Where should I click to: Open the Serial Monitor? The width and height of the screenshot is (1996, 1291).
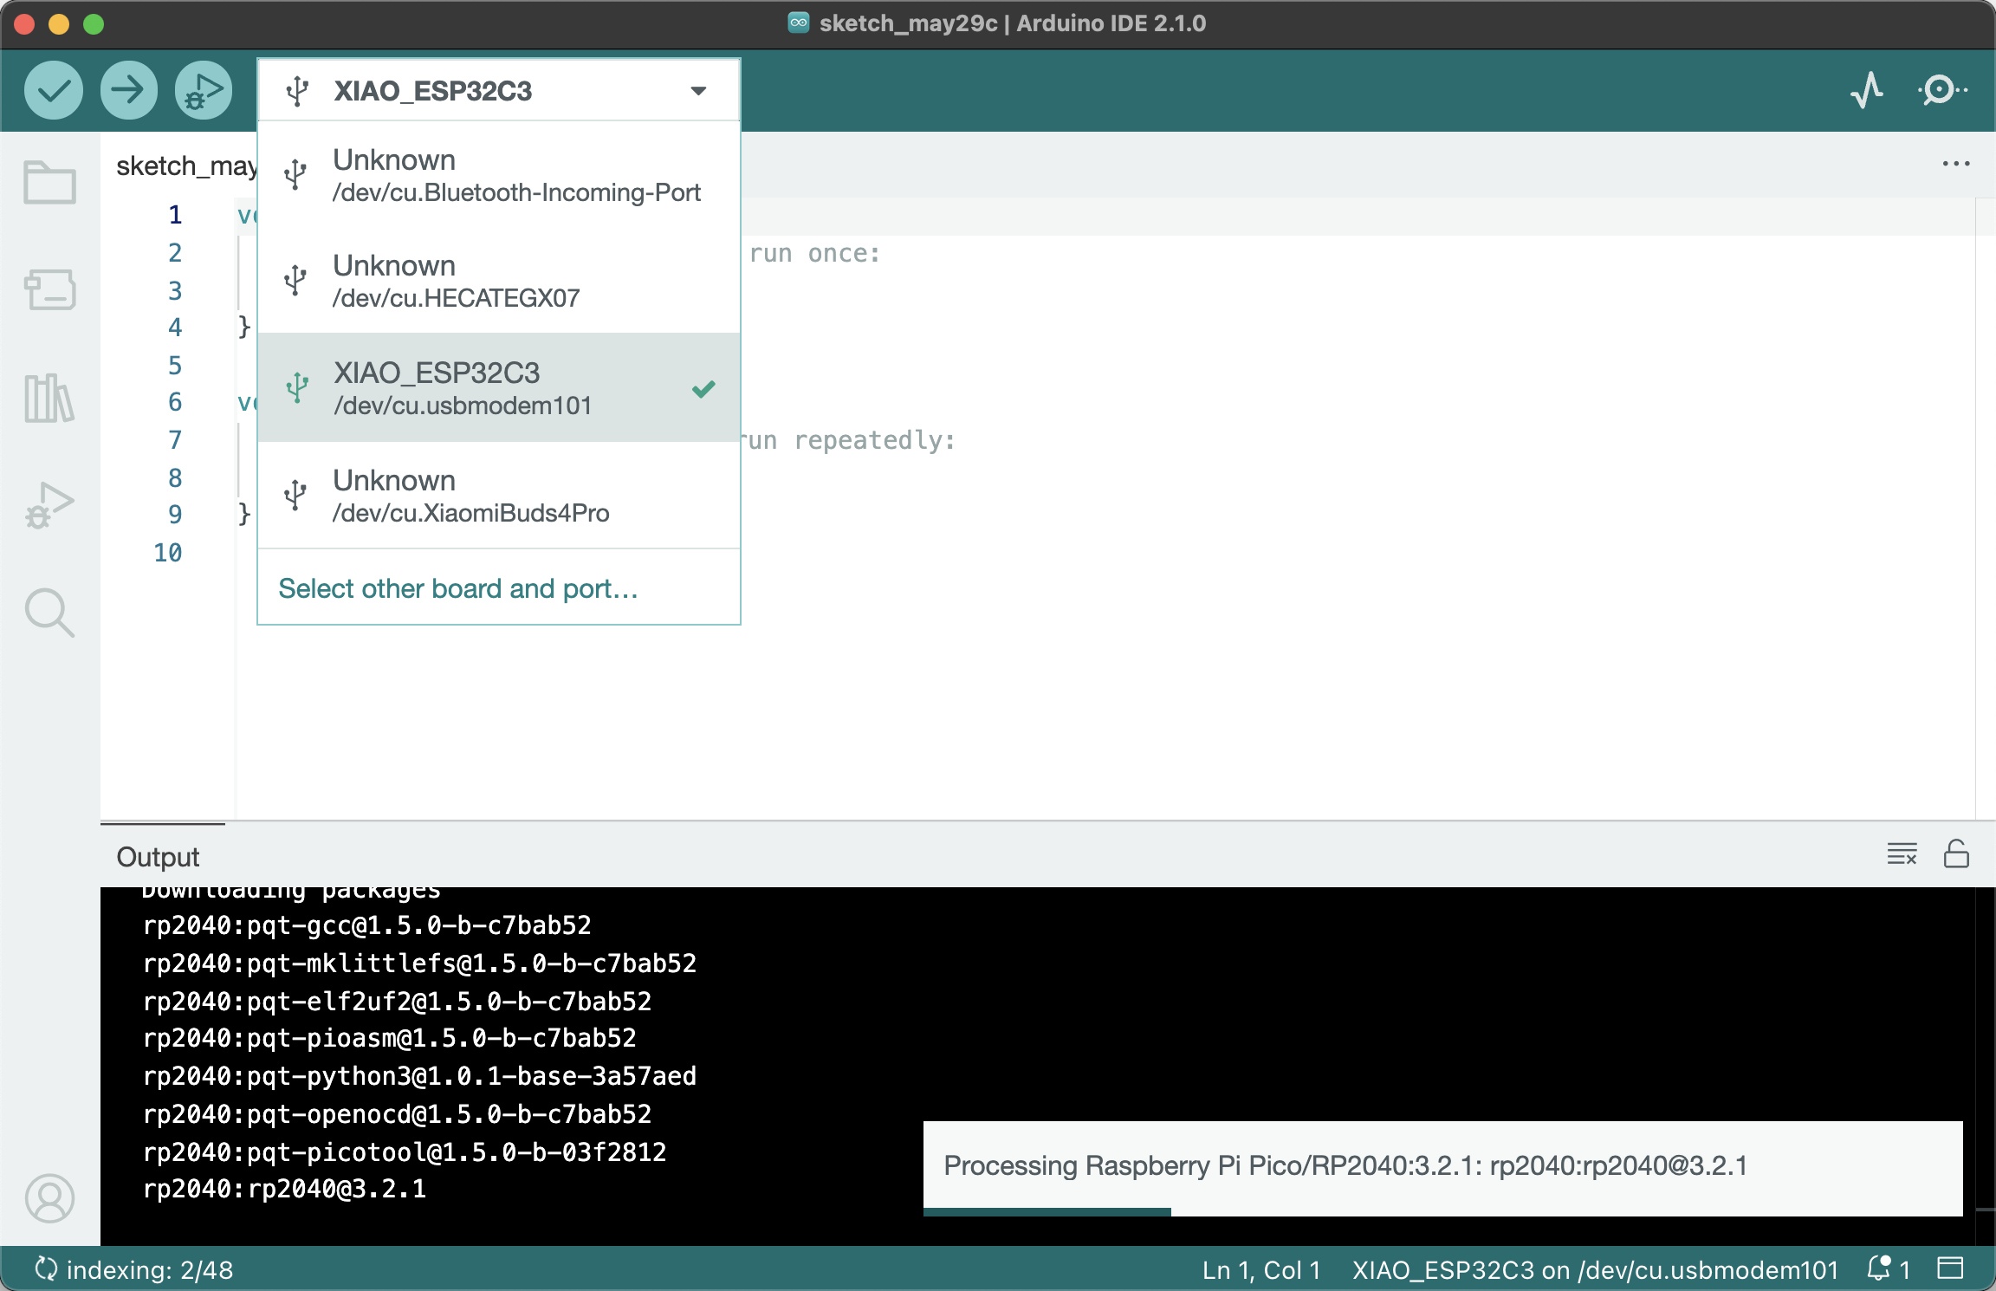click(x=1941, y=90)
